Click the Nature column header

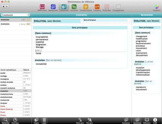(x=27, y=70)
